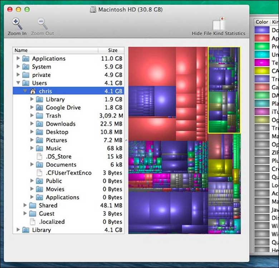Click the chris home folder icon
Image resolution: width=279 pixels, height=268 pixels.
(x=33, y=91)
